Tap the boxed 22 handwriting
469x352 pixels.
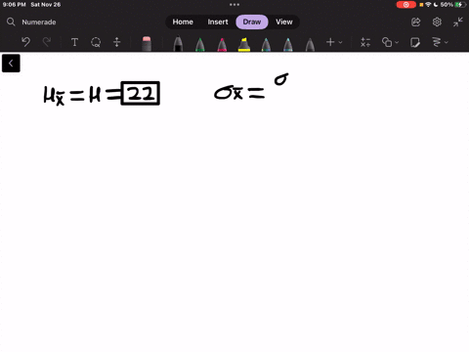click(x=141, y=93)
